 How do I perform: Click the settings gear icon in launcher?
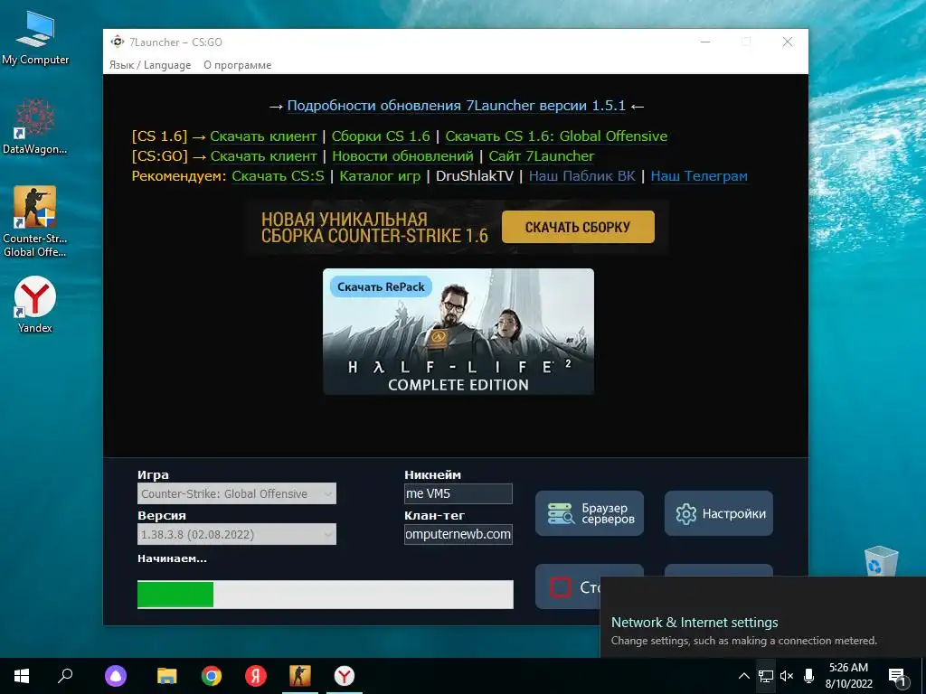[x=685, y=514]
